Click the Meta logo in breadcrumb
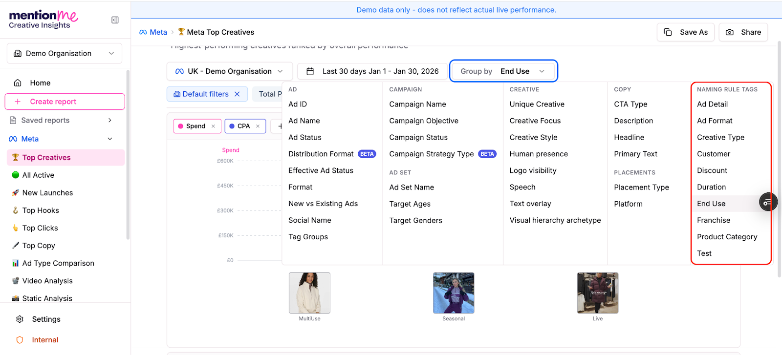Screen dimensions: 782x355 (x=143, y=32)
